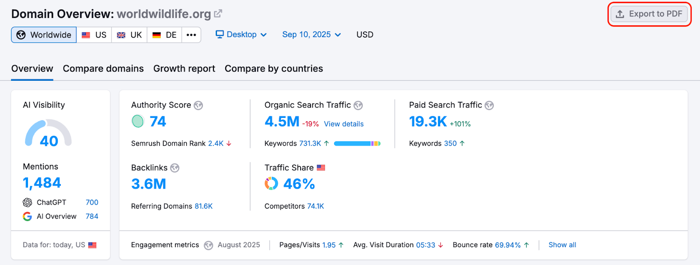Open worldwildlife.org external link icon
Screen dimensions: 700x265
(x=218, y=14)
